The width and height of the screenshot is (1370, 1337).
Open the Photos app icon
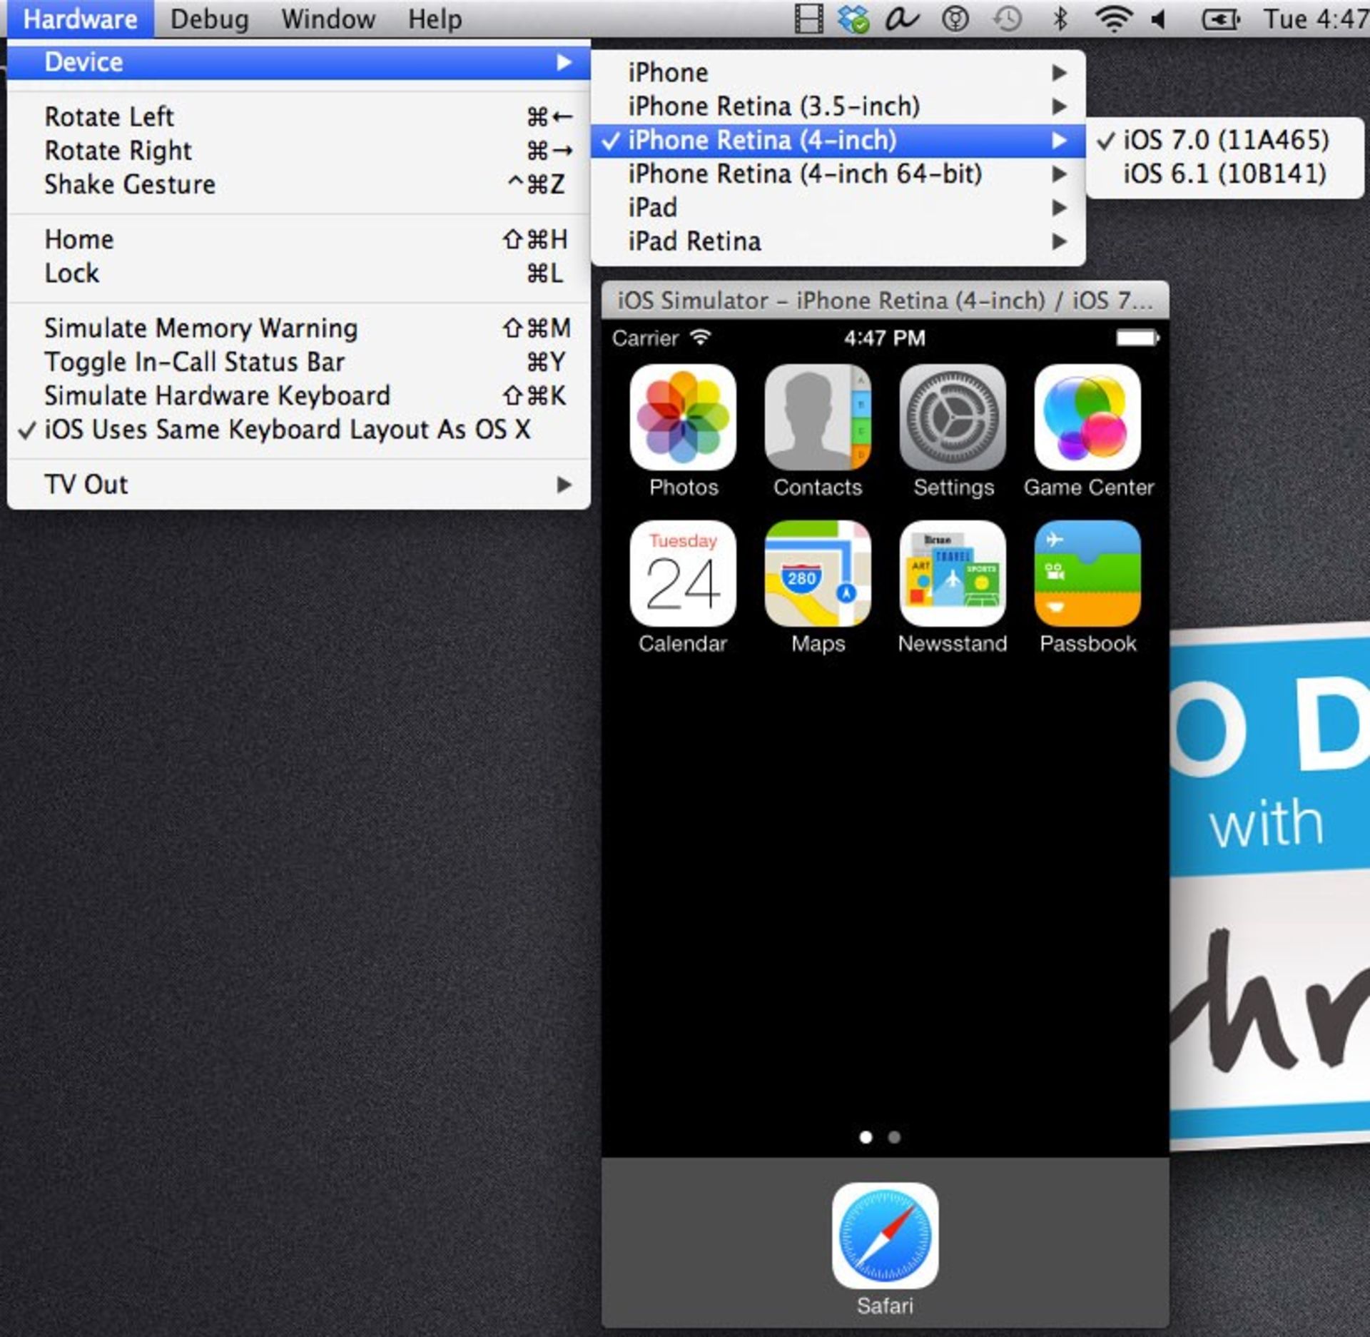pos(683,417)
